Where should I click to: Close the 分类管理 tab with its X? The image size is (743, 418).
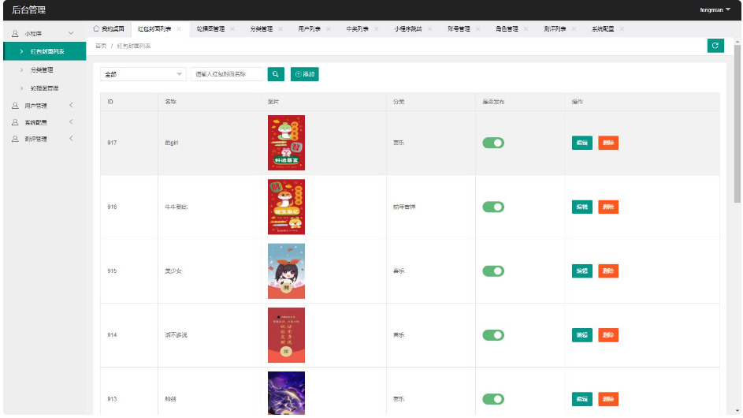point(280,29)
